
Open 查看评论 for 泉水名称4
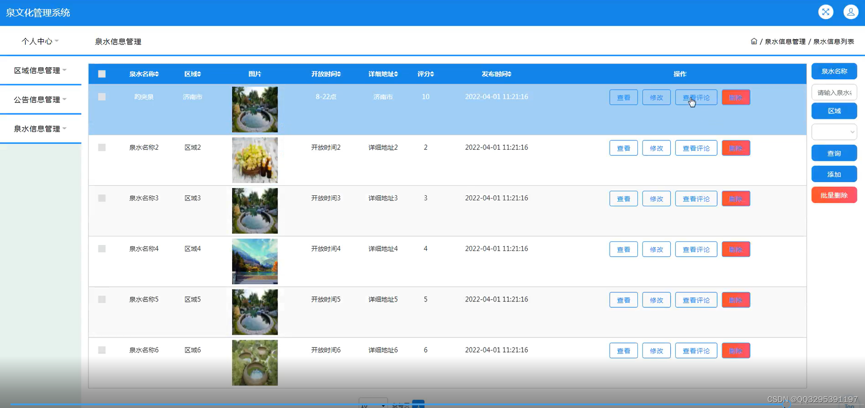[x=696, y=249]
